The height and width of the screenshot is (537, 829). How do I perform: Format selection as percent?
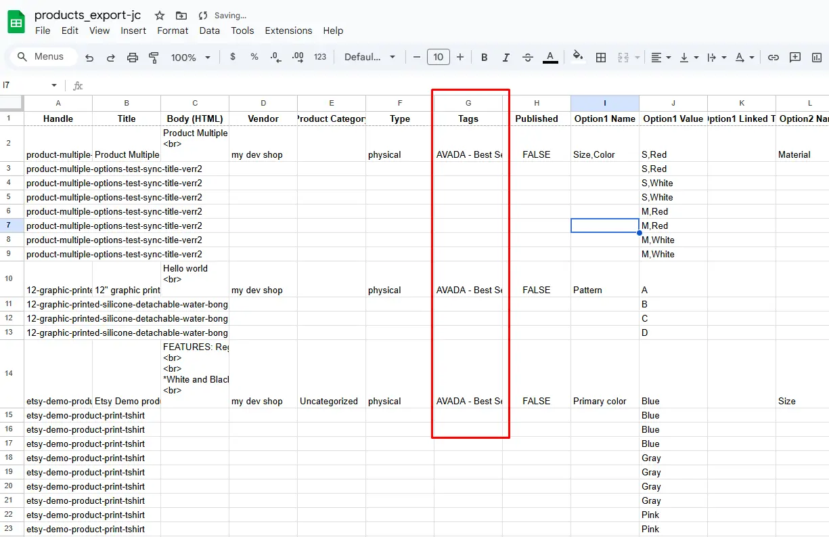[x=254, y=57]
